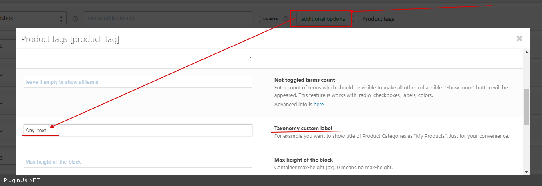This screenshot has width=542, height=186.
Task: Click the scrollbar down arrow in popup
Action: (526, 172)
